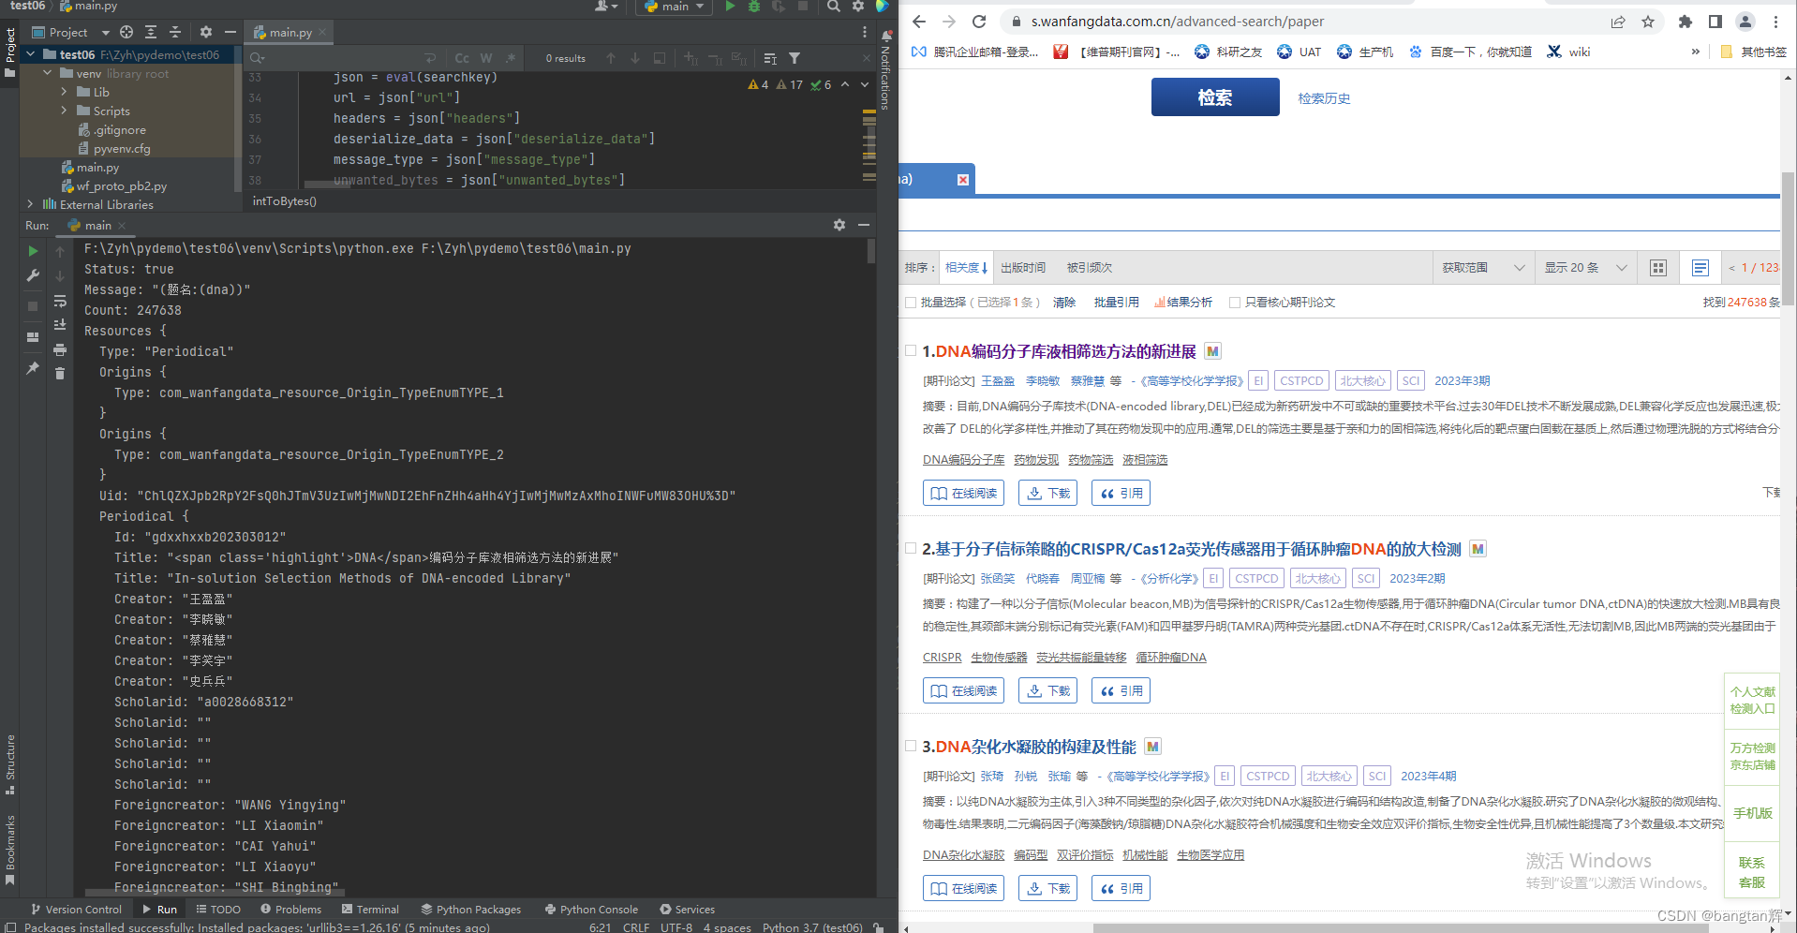Open Chrome extensions puzzle icon
1797x933 pixels.
point(1686,22)
